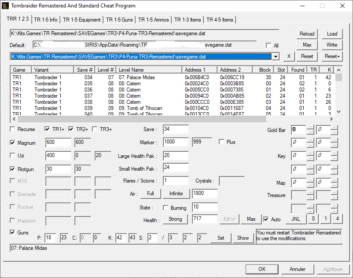Toggle the Burning state checkbox
The image size is (353, 278).
166,208
